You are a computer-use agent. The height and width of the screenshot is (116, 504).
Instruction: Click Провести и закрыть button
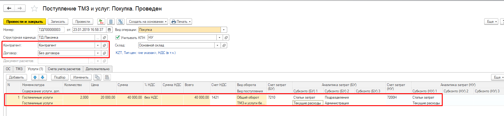tap(25, 22)
